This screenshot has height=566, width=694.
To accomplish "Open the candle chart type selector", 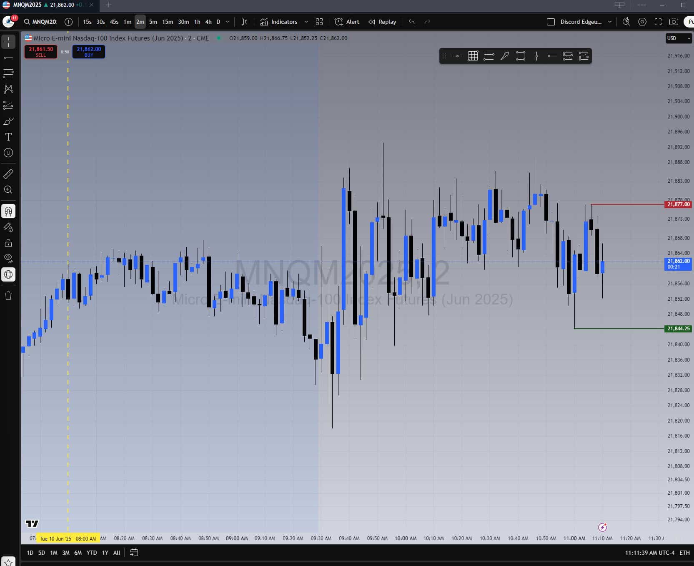I will [x=245, y=22].
